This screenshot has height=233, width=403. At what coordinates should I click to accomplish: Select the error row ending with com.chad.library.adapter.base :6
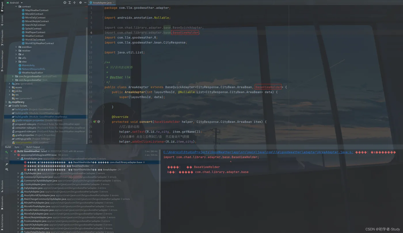click(x=84, y=162)
